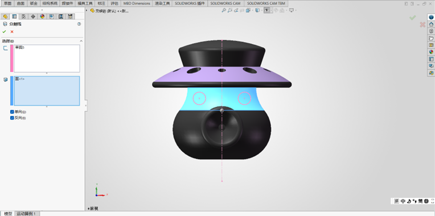Screen dimensions: 435x216
Task: Open SOLIDWORKS Resources home icon
Action: [431, 24]
